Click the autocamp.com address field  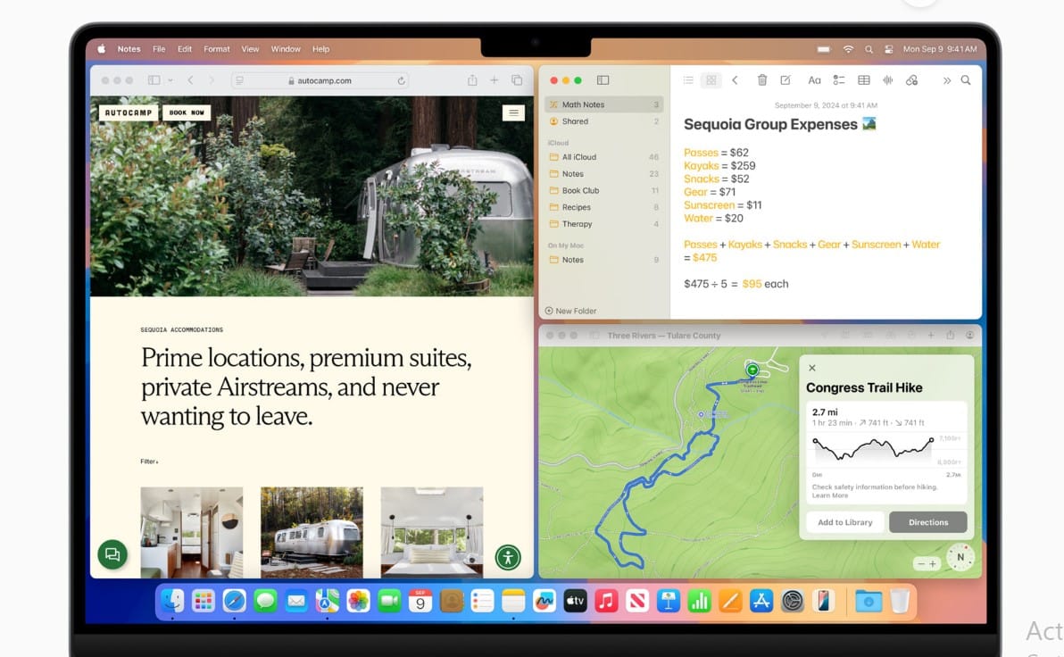pyautogui.click(x=320, y=80)
